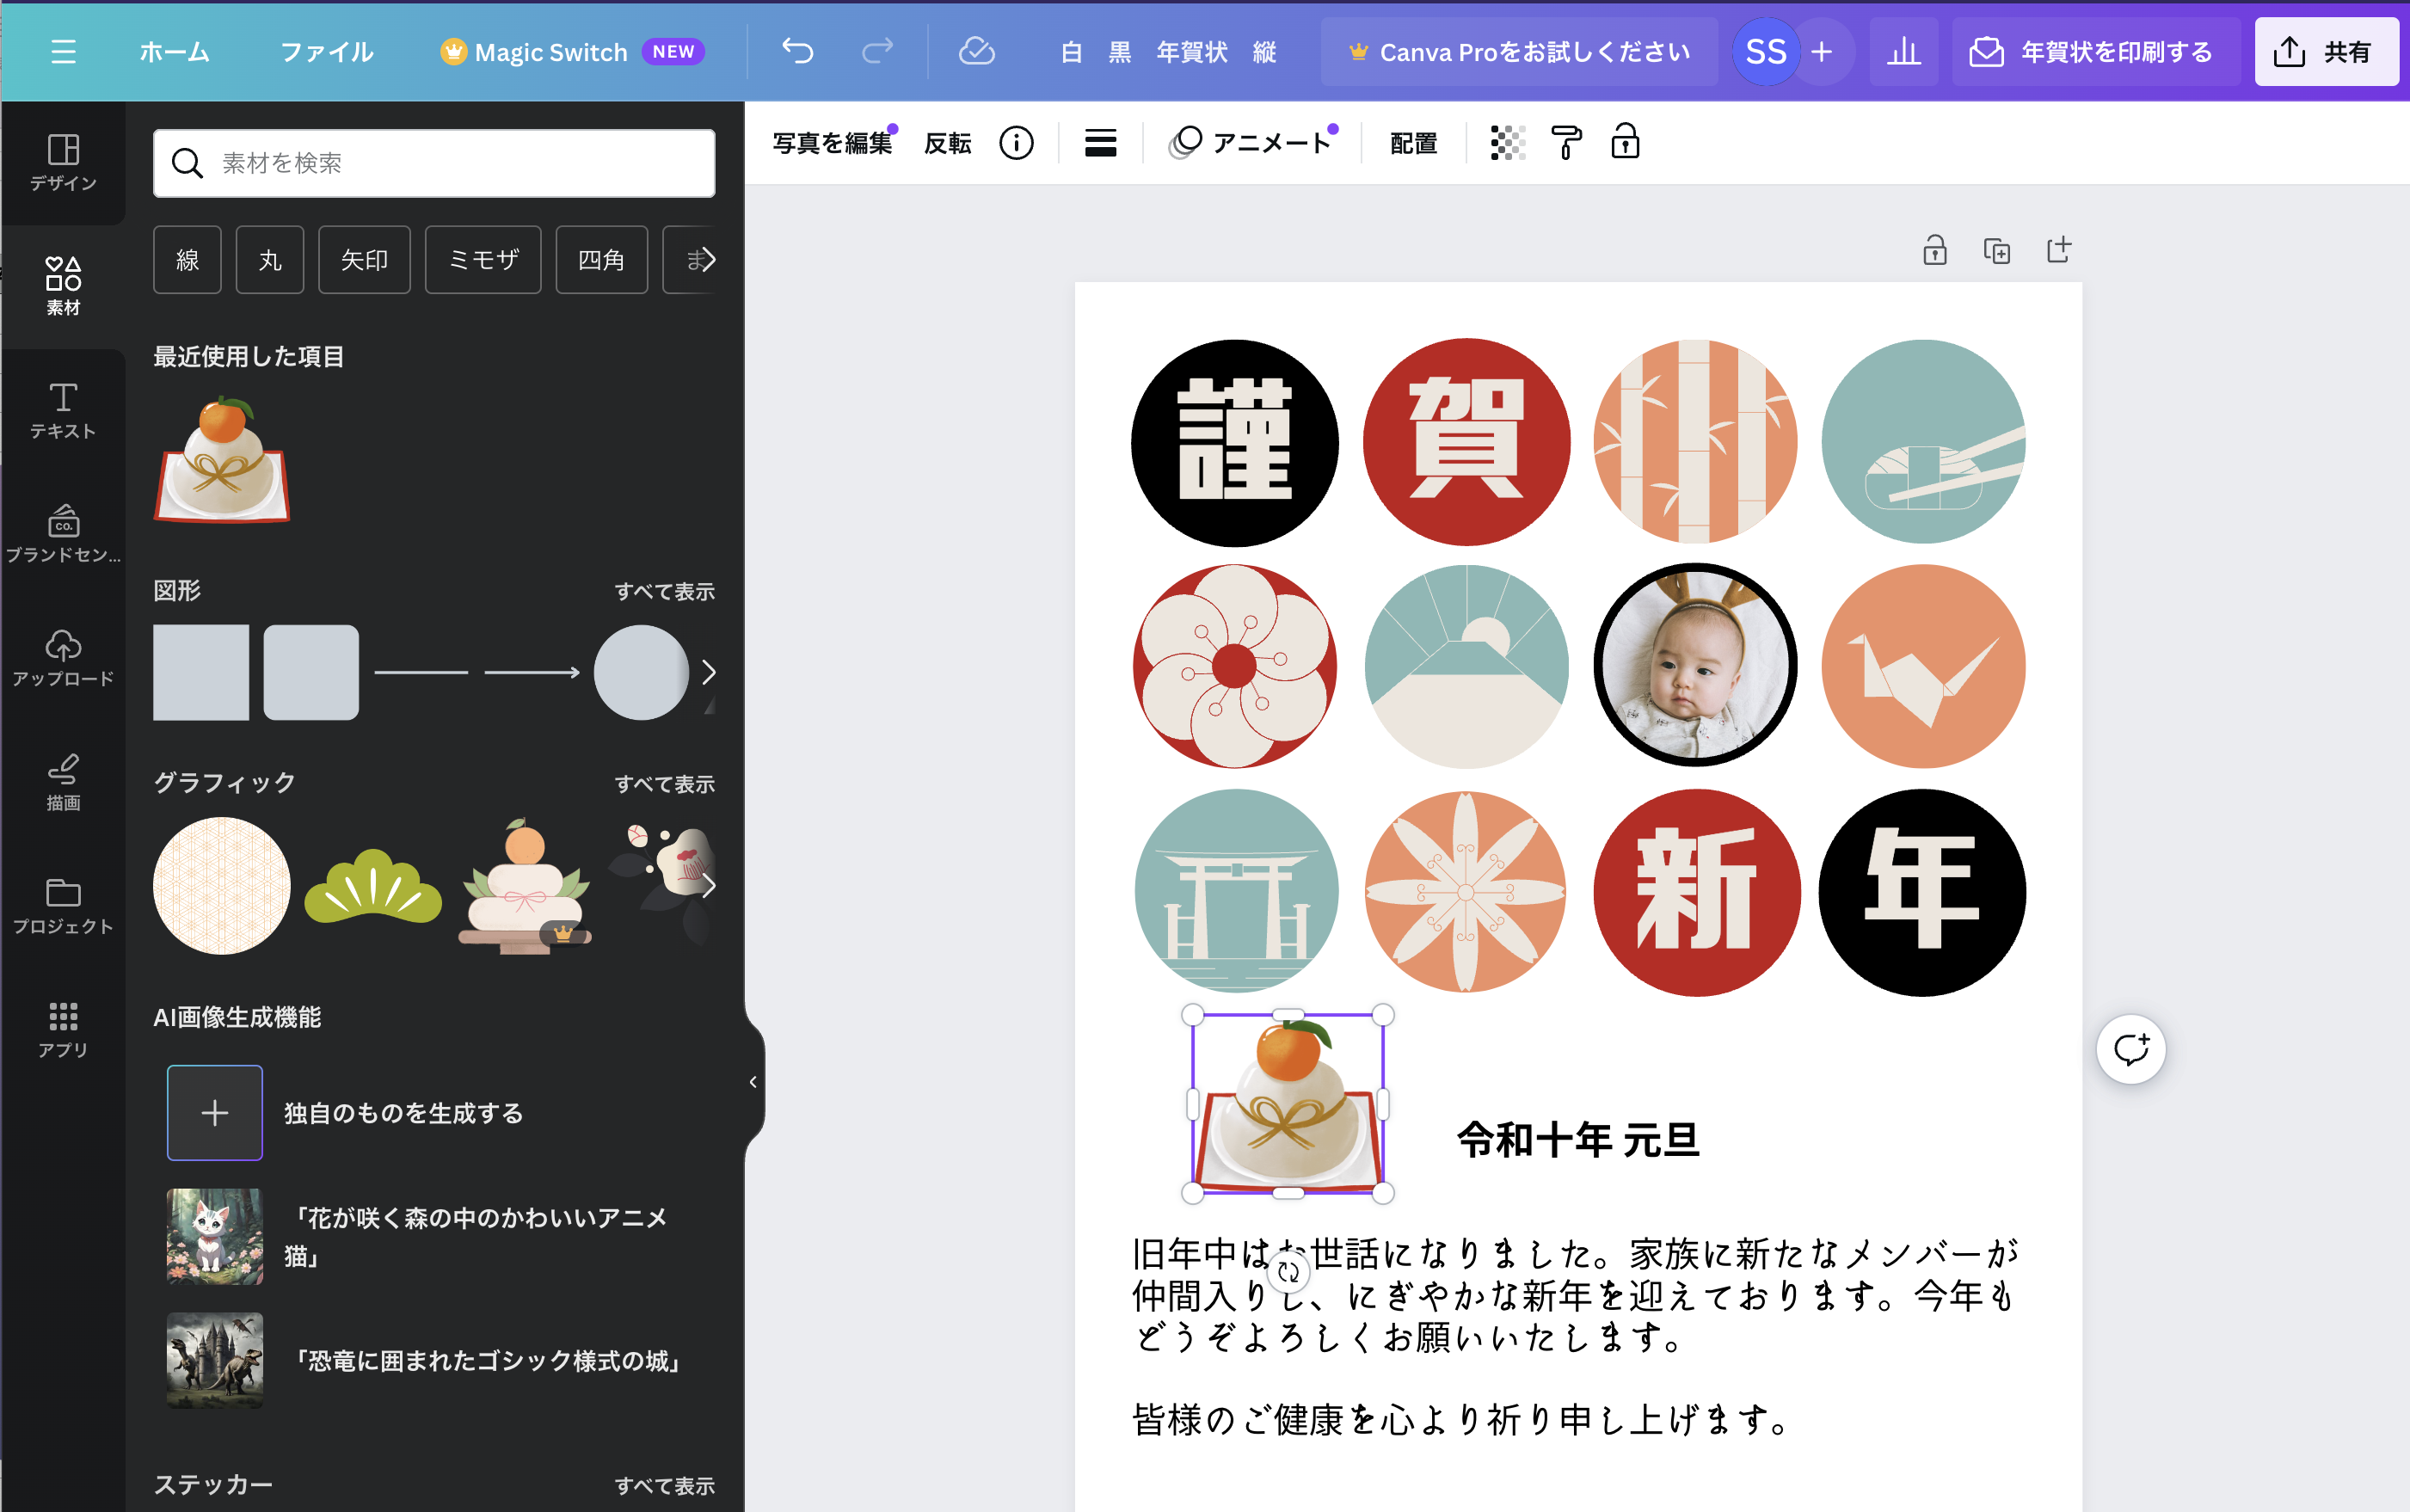Image resolution: width=2410 pixels, height=1512 pixels.
Task: Open the テキスト tab in the sidebar
Action: coord(62,410)
